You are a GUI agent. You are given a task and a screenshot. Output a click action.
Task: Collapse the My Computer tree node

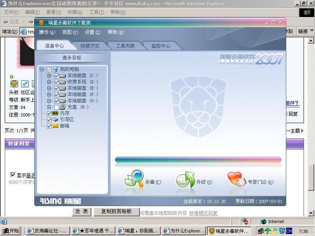click(x=41, y=70)
